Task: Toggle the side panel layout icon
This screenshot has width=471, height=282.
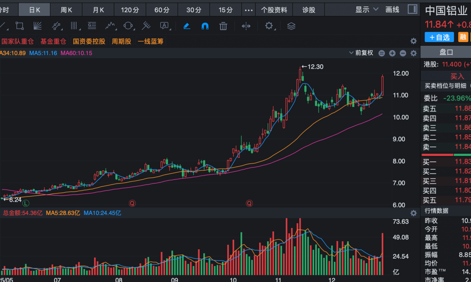Action: [412, 9]
